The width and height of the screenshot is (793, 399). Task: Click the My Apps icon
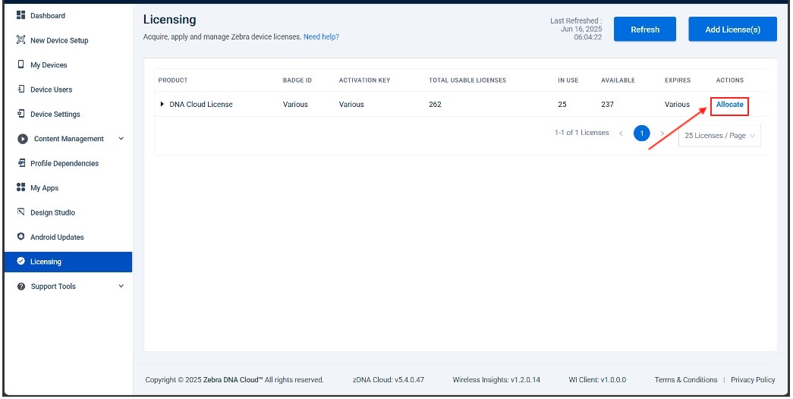20,187
